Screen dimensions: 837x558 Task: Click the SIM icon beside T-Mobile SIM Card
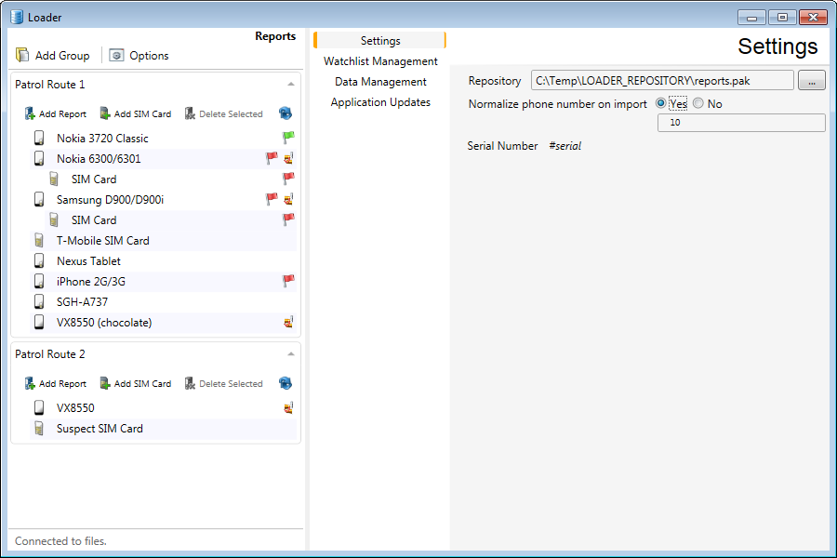point(39,240)
